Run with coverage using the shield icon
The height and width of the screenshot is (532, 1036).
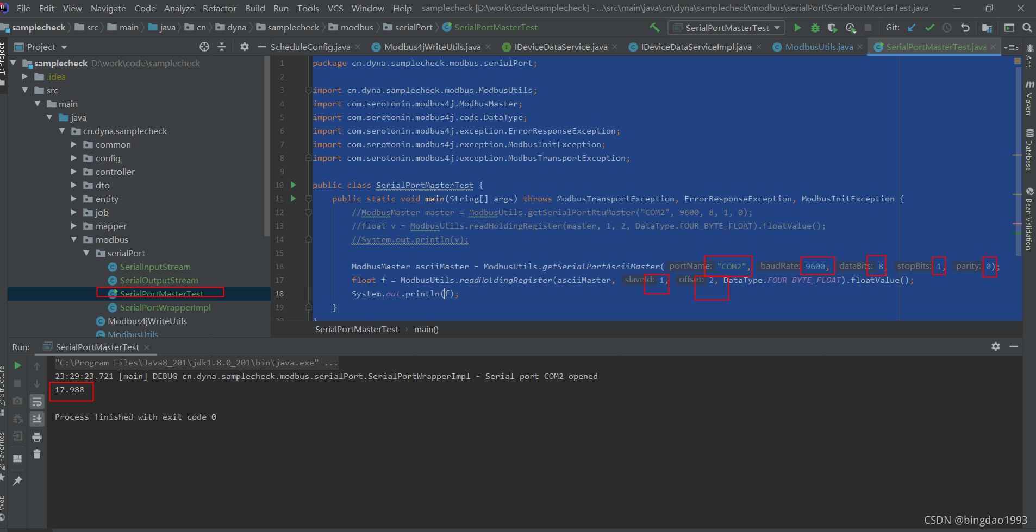833,28
